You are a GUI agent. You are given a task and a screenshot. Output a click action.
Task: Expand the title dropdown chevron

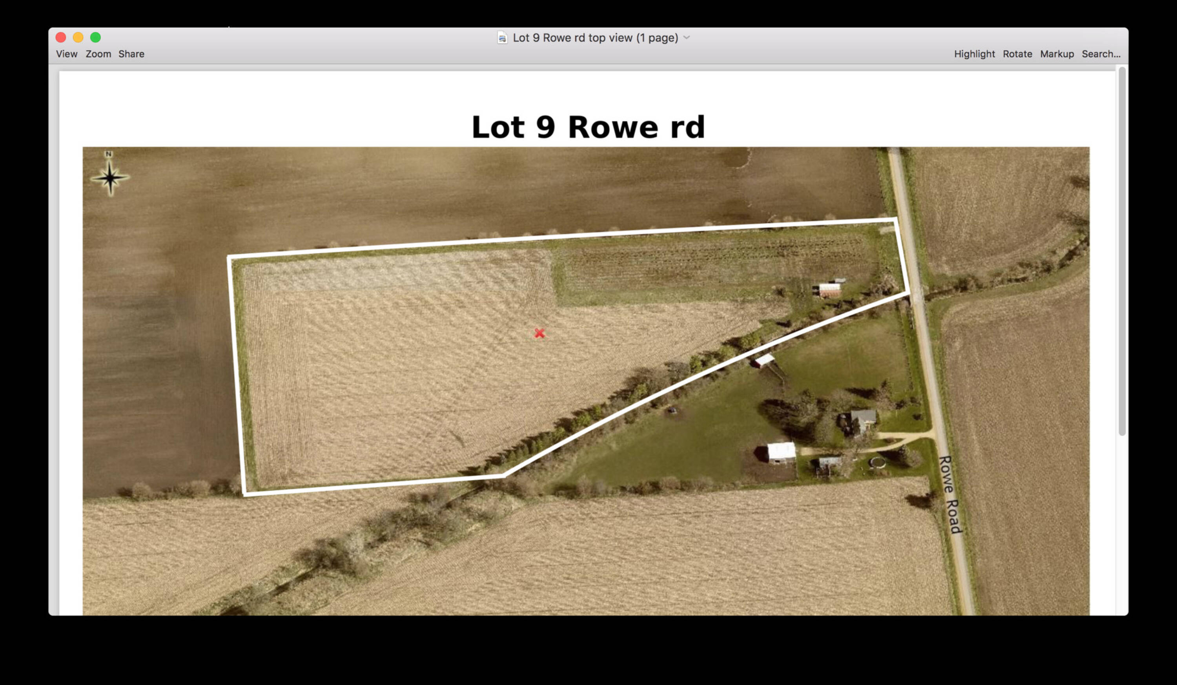(x=687, y=37)
